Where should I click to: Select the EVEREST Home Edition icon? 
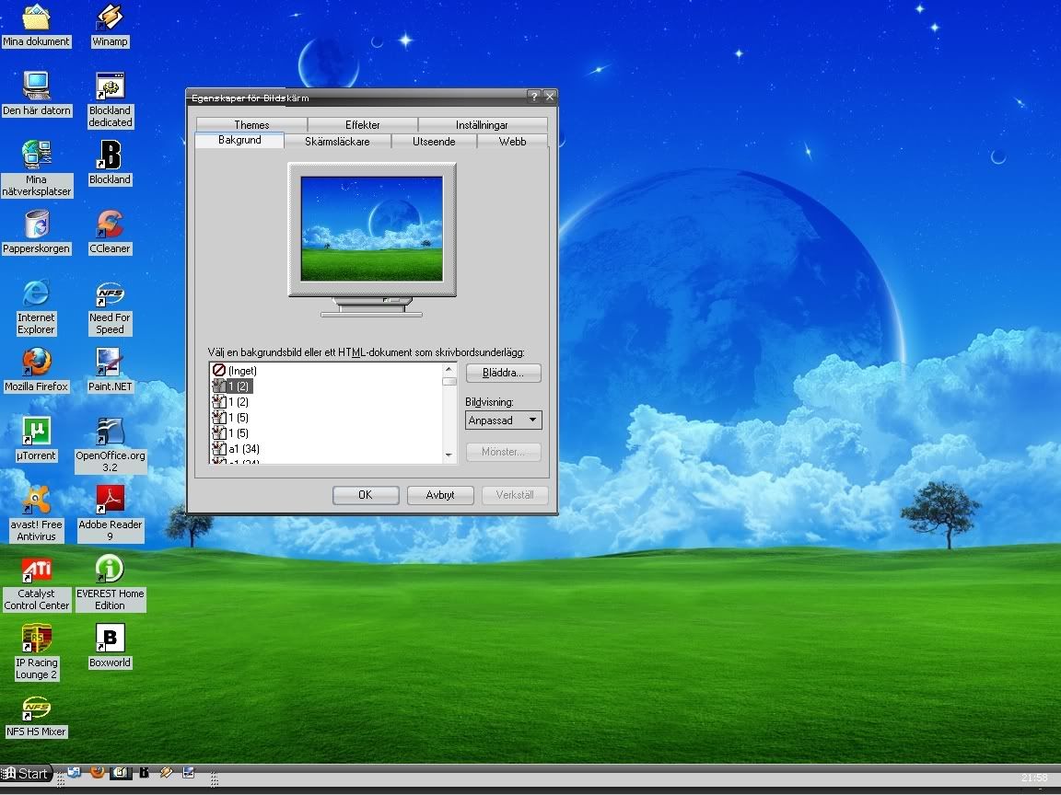[x=110, y=570]
